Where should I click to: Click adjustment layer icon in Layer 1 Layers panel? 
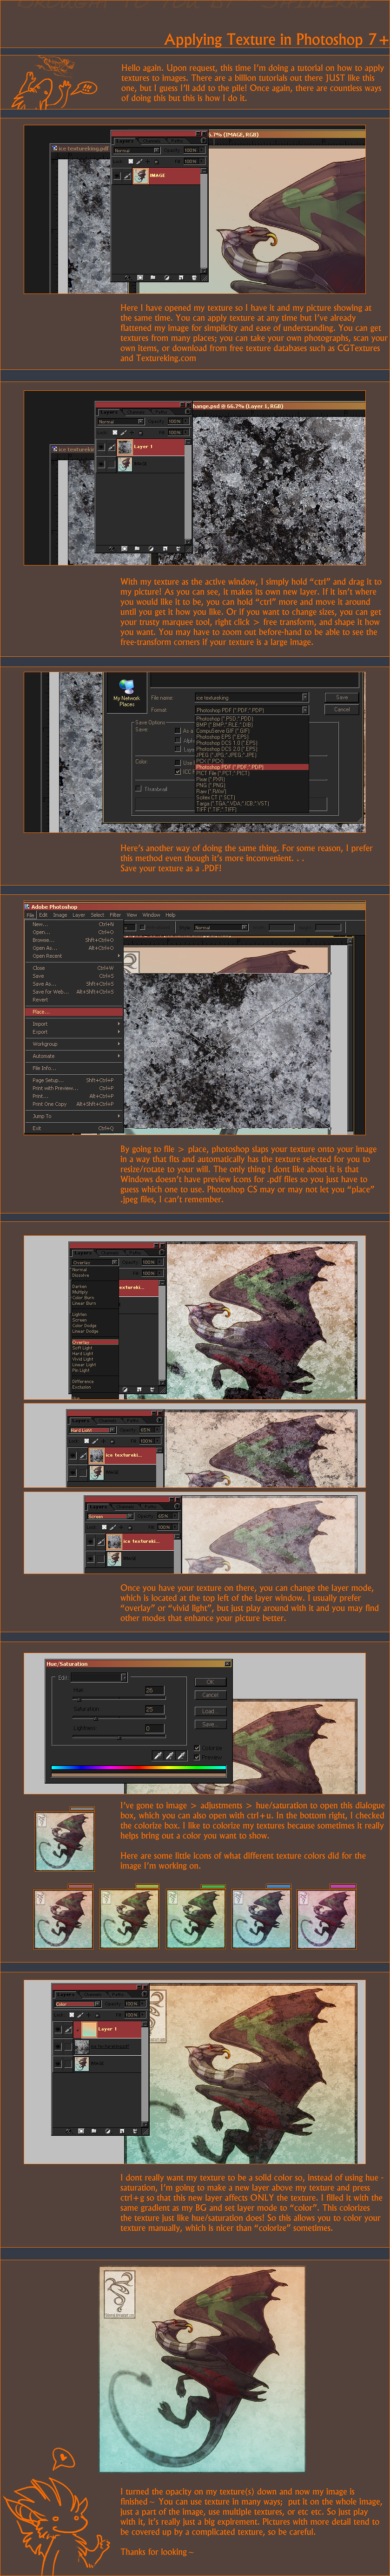tap(151, 549)
